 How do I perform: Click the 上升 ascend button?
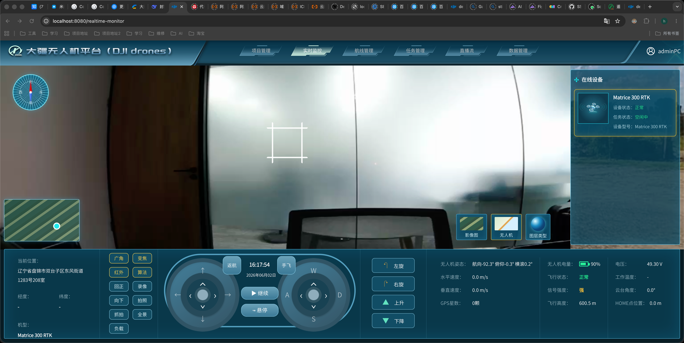pos(393,302)
